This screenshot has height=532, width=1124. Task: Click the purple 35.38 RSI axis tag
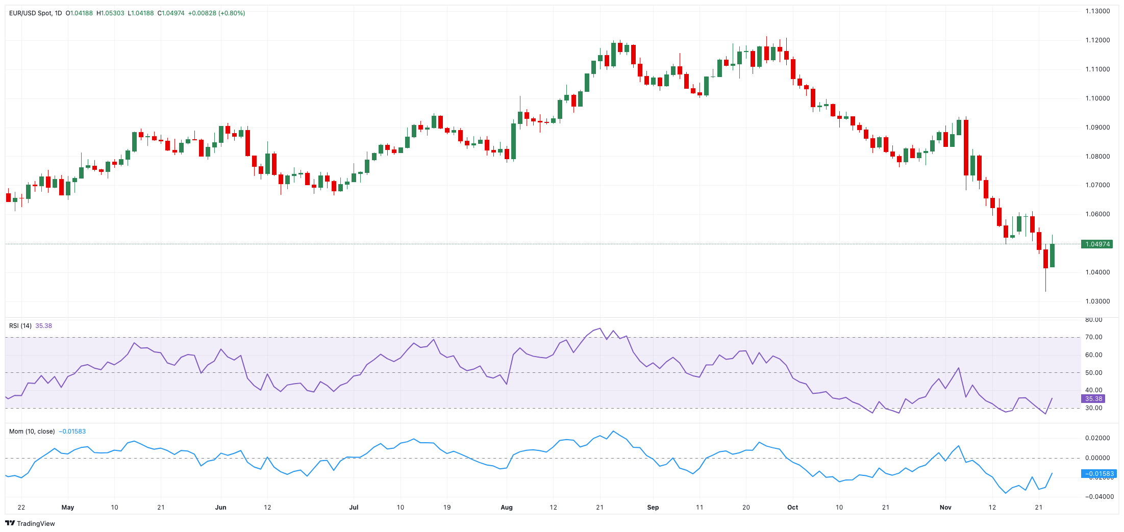[1093, 399]
